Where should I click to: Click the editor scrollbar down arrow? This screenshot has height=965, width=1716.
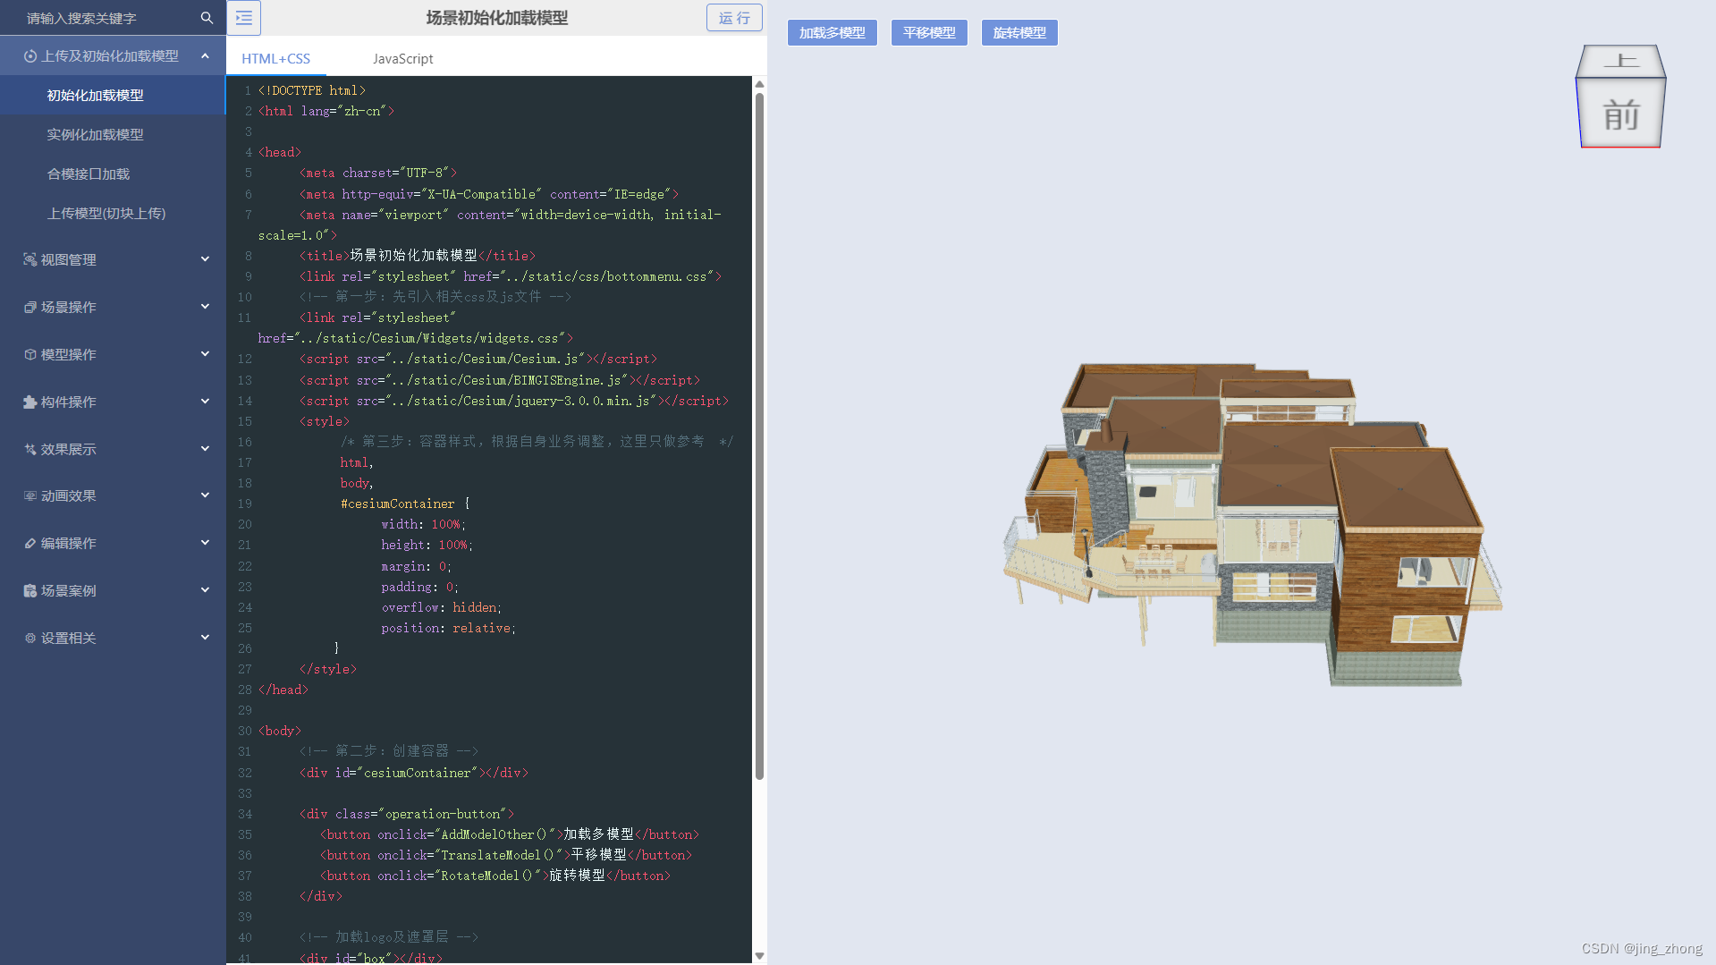point(759,956)
